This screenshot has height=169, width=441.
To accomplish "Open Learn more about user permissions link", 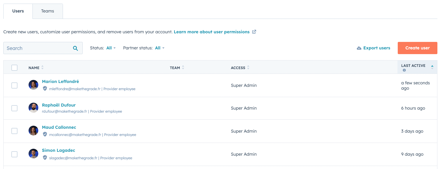I will (x=212, y=32).
